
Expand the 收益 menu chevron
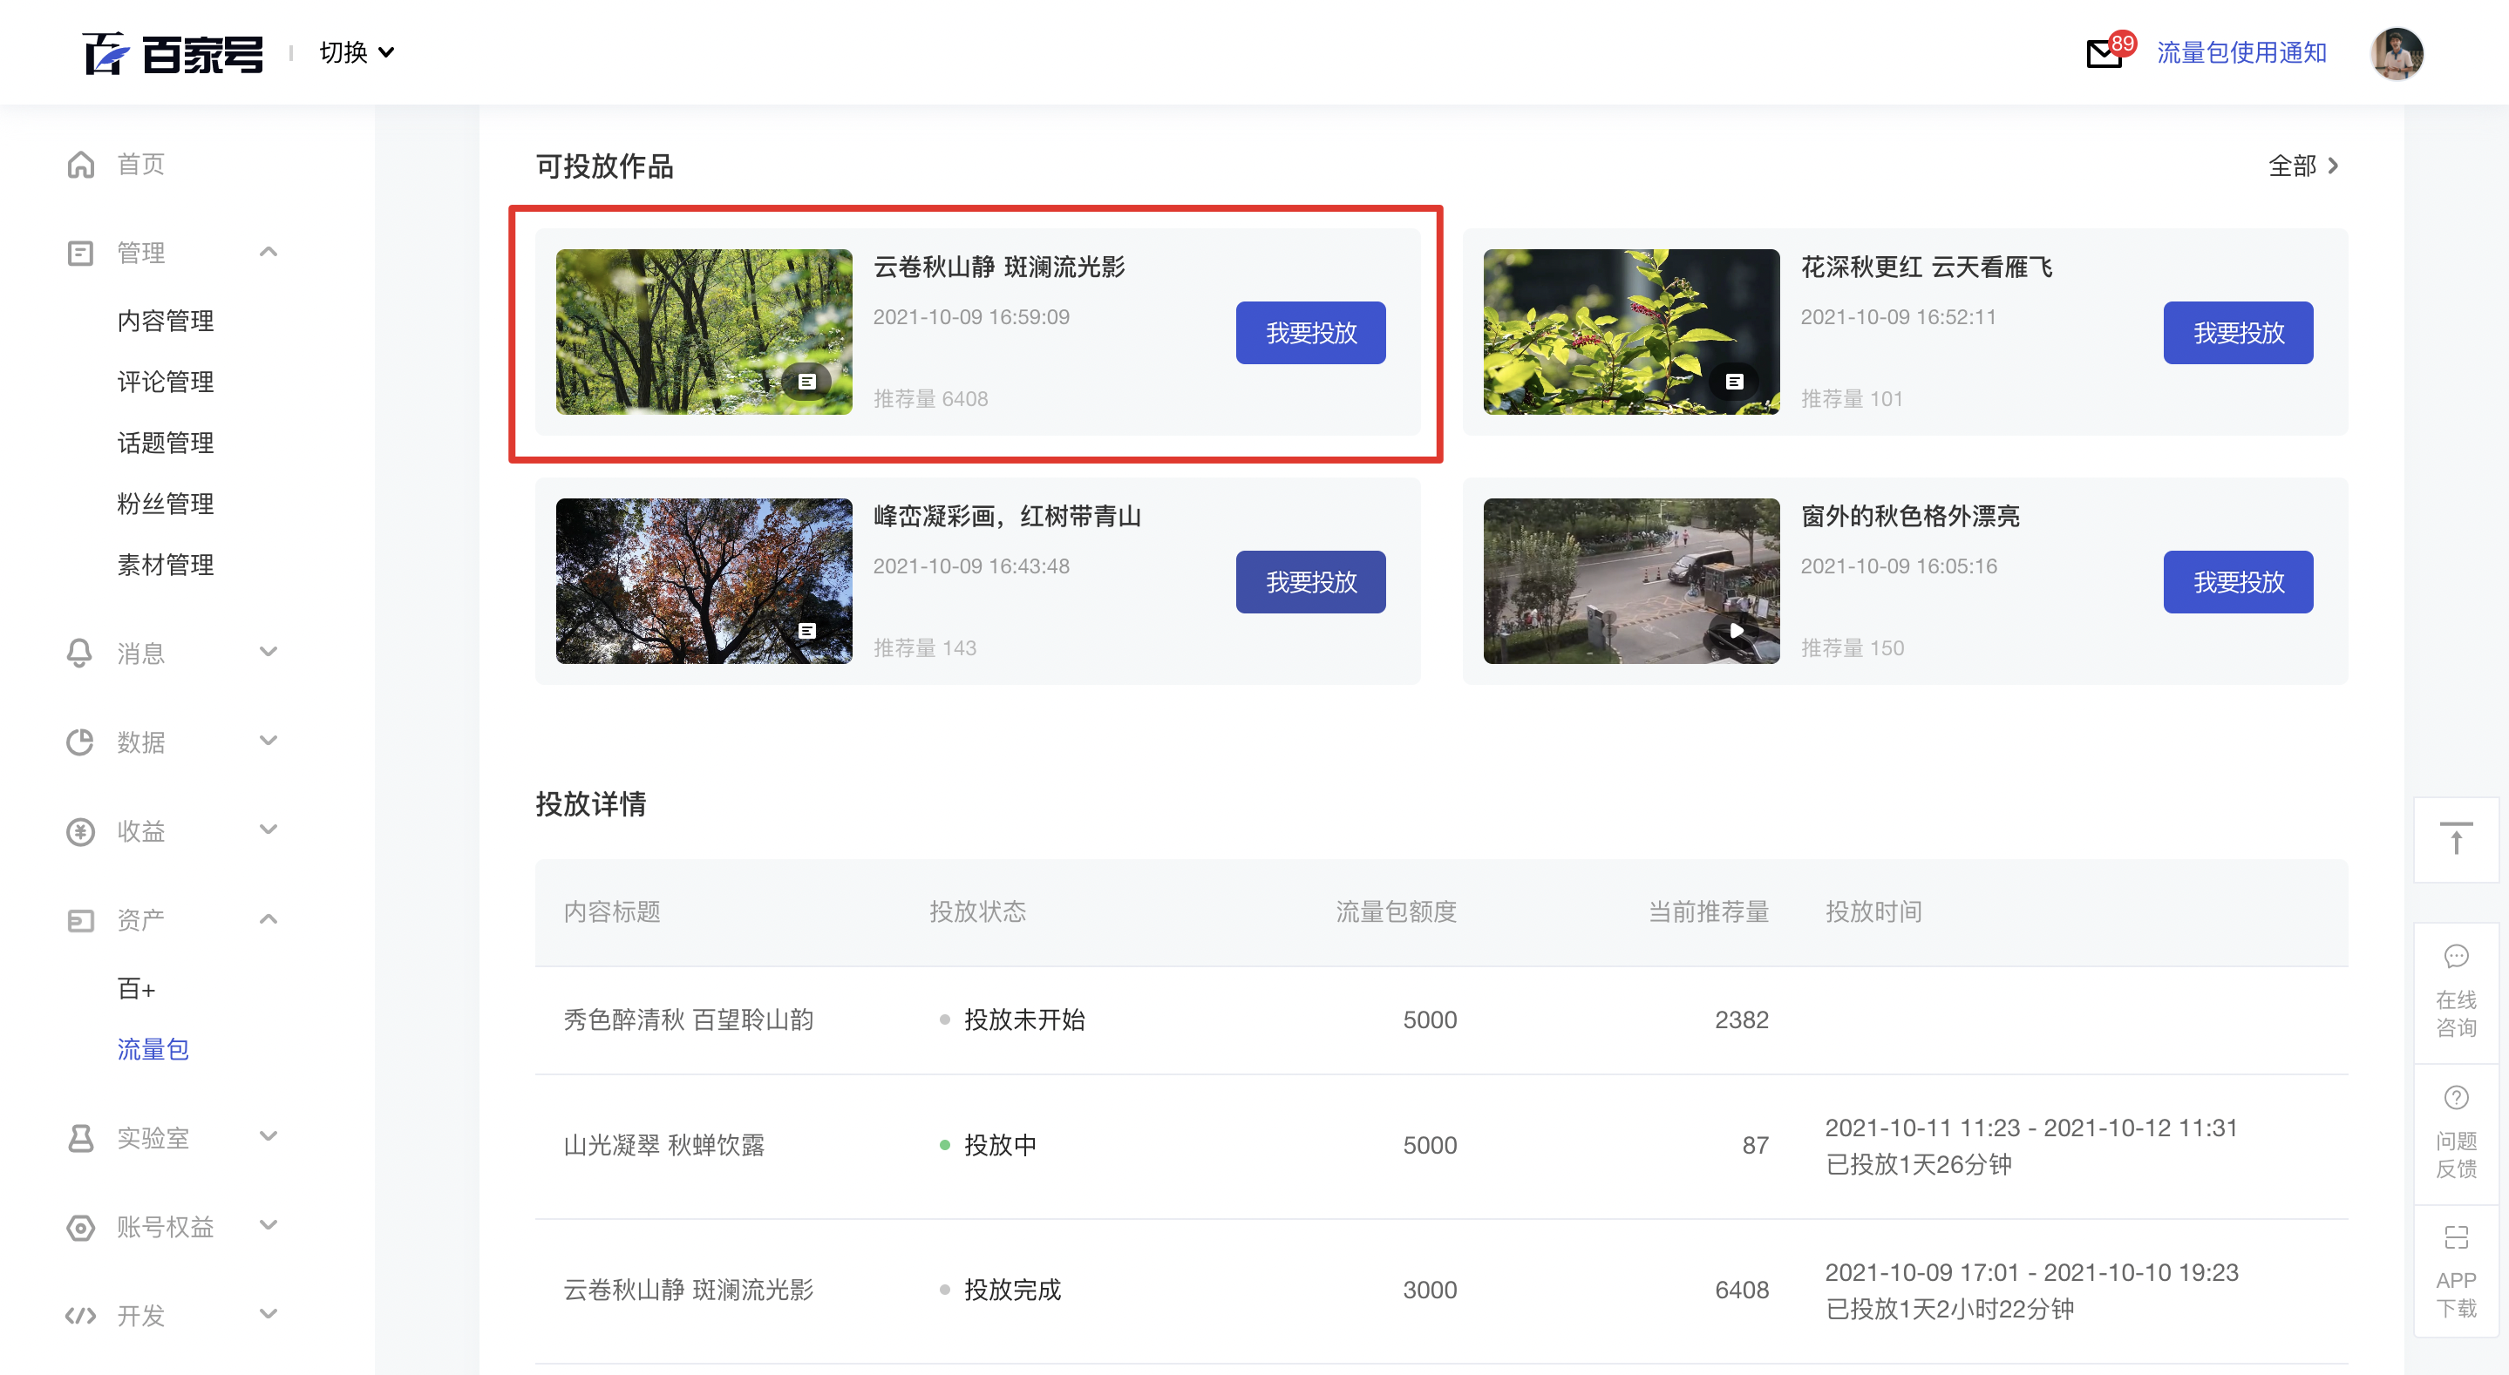269,830
